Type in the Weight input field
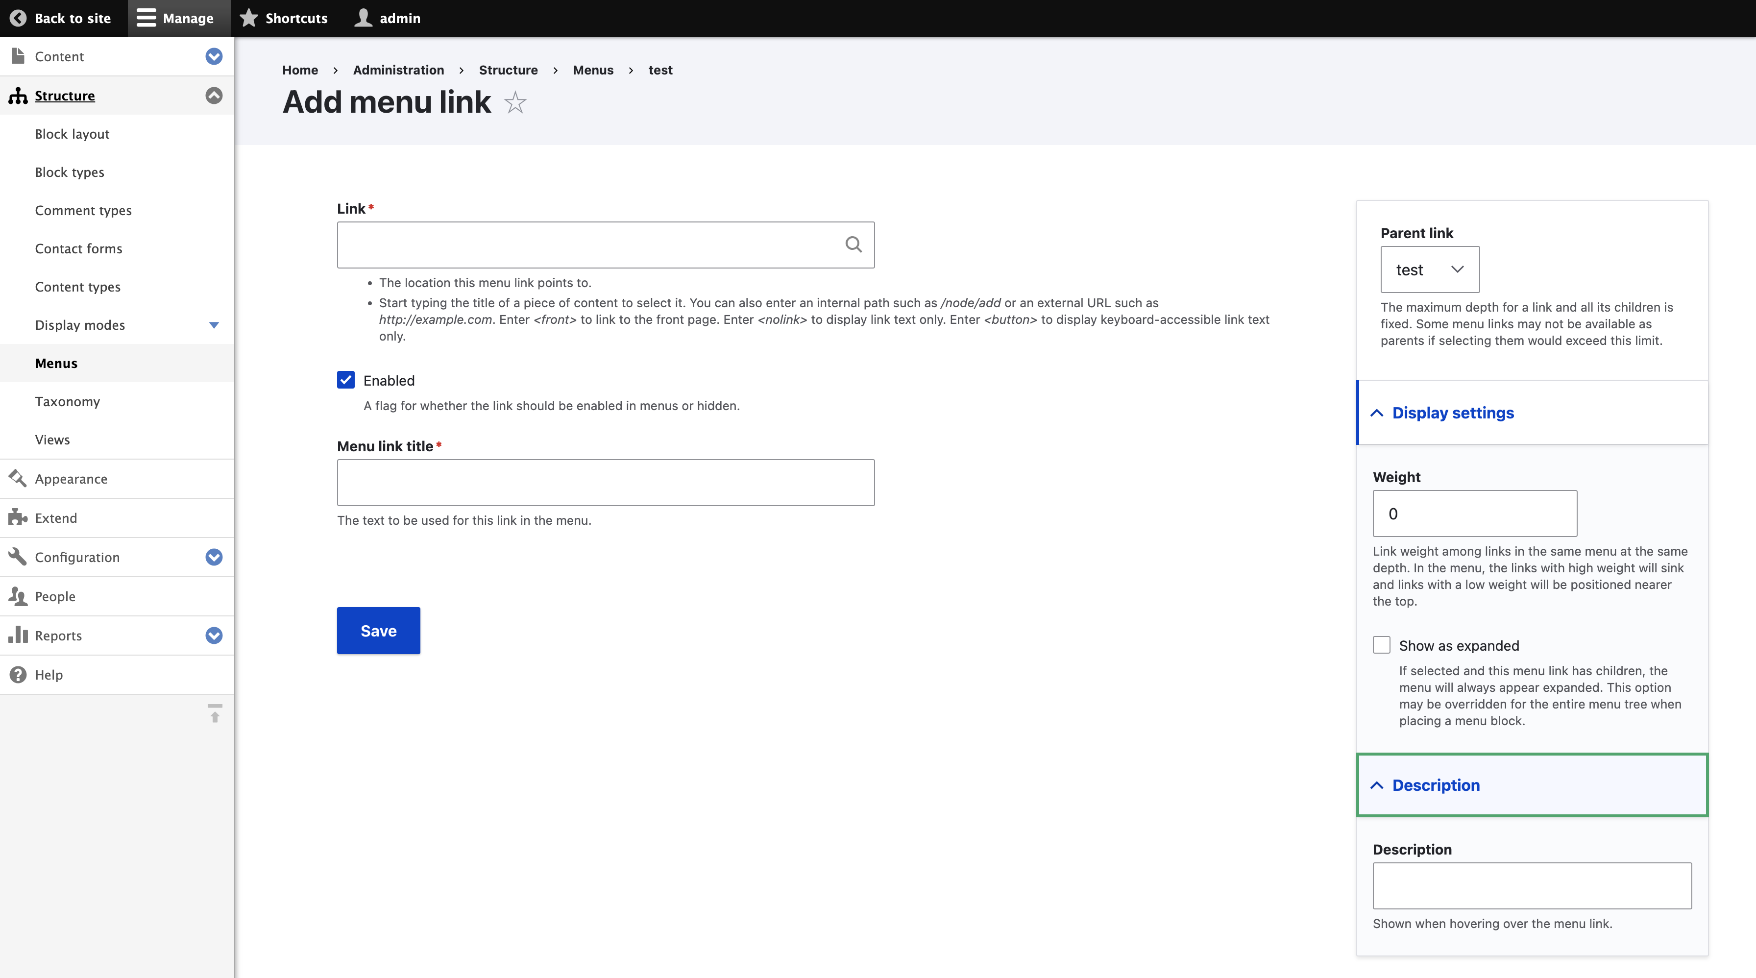This screenshot has height=978, width=1756. coord(1474,513)
